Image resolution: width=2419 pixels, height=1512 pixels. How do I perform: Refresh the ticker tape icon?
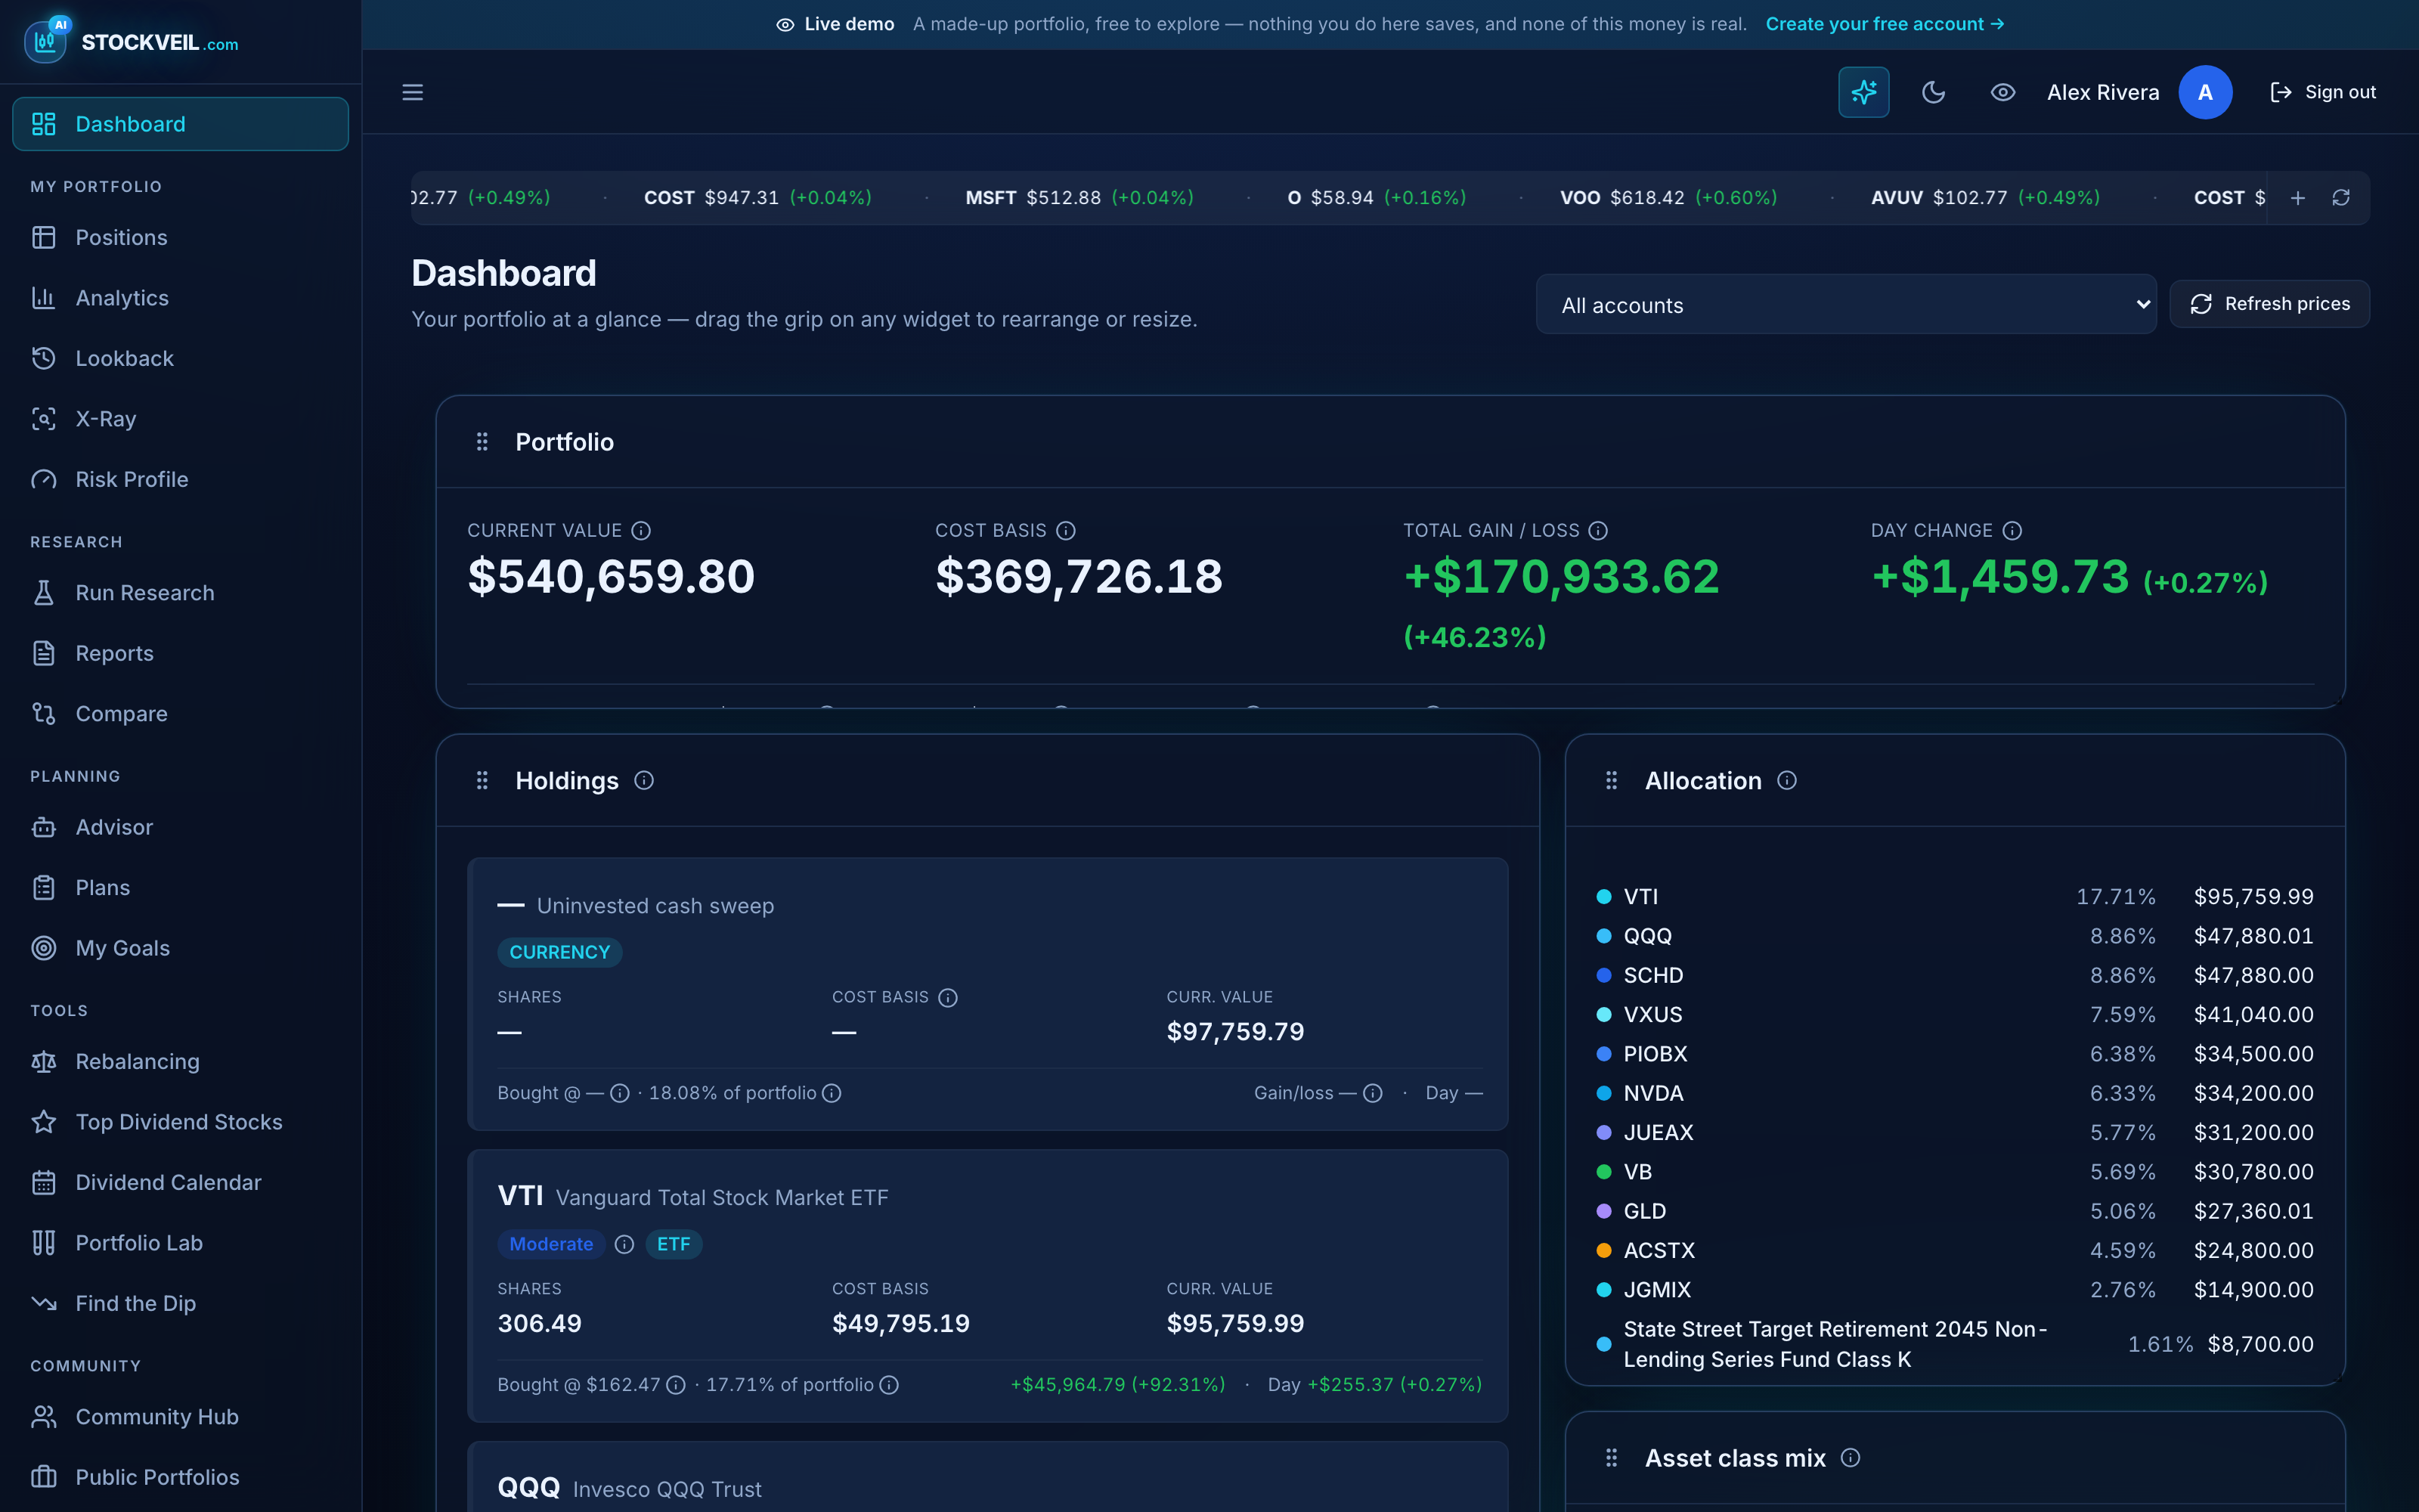[x=2341, y=198]
